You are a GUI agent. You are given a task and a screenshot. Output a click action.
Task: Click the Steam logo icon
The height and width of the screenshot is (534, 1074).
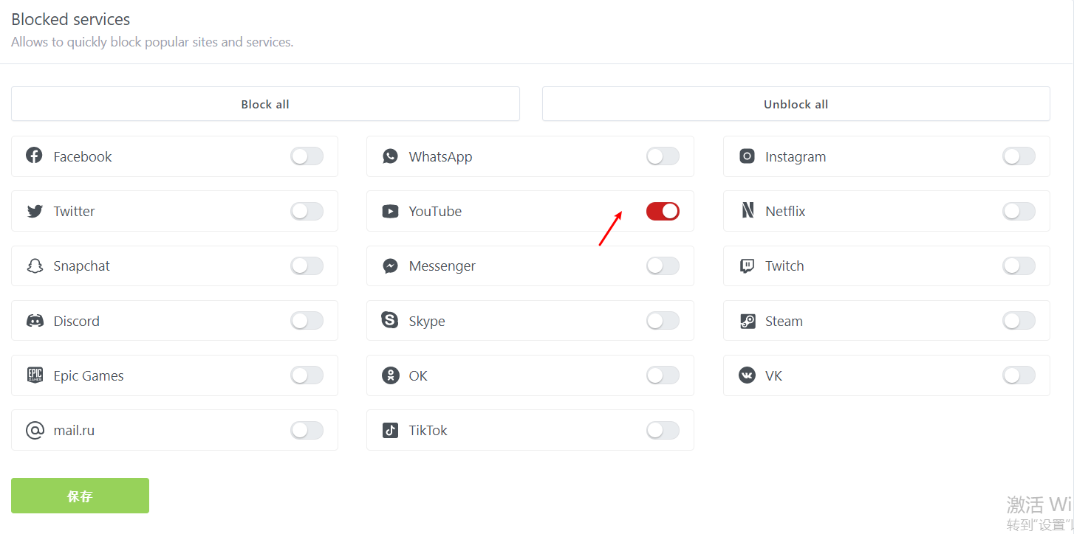[x=748, y=322]
